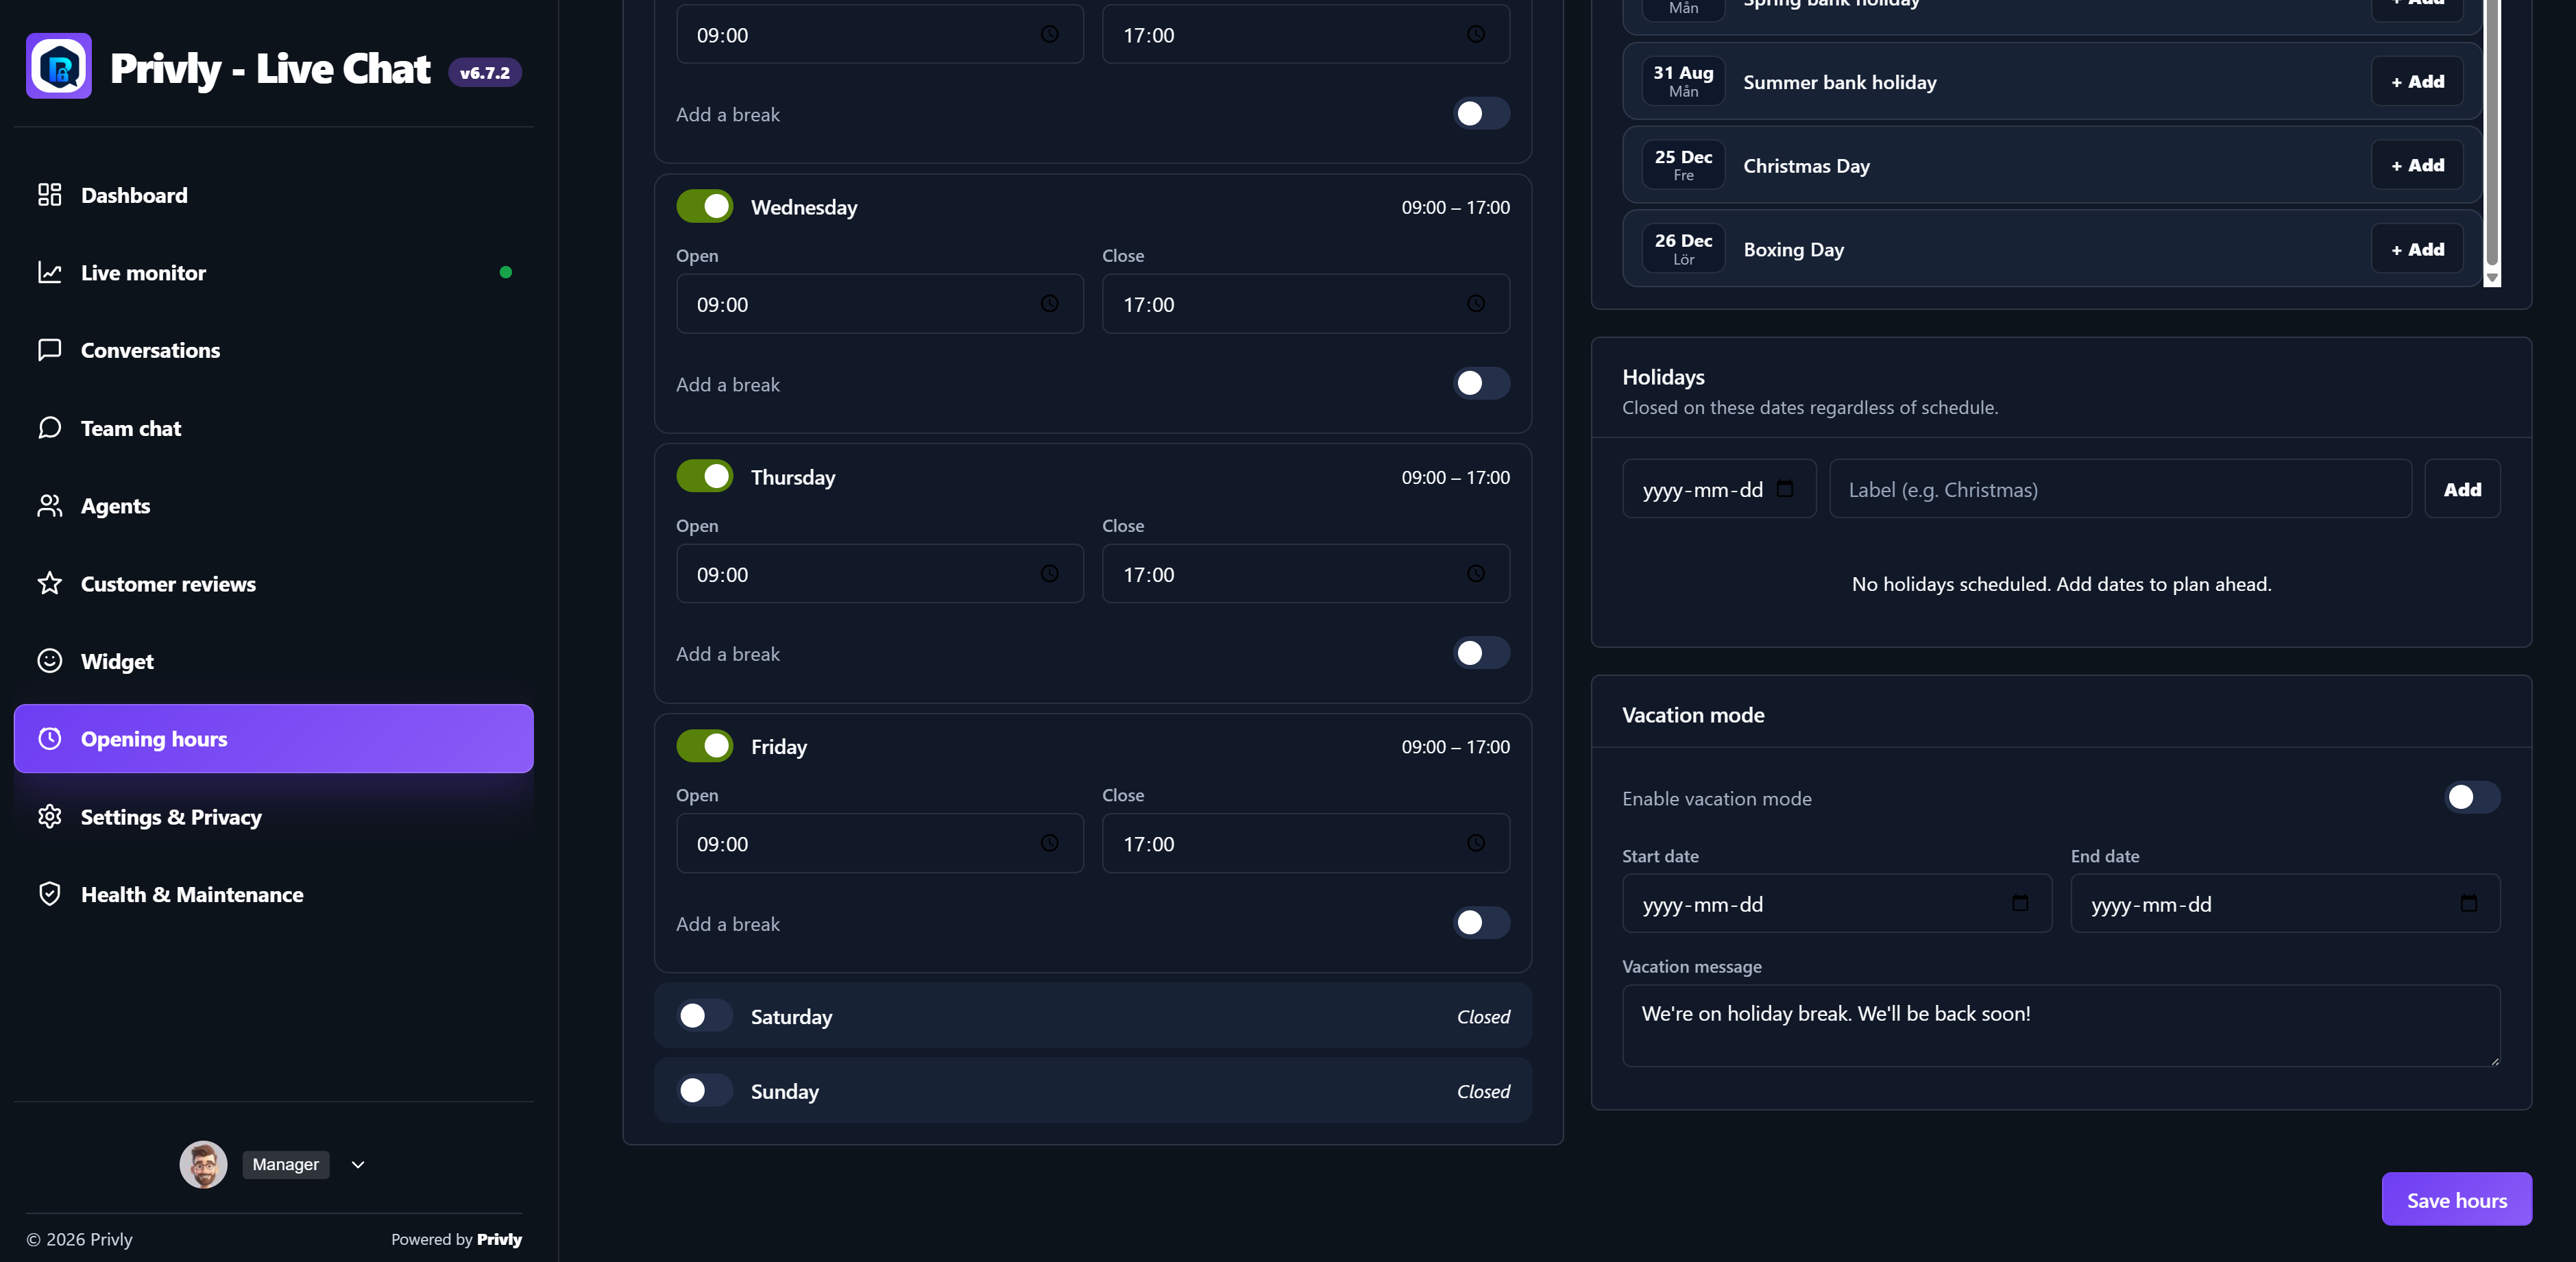Click clock icon in top Open field
2576x1262 pixels.
[1049, 34]
